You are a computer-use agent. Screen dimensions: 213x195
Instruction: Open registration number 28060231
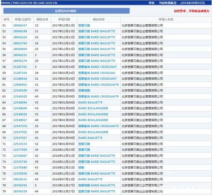click(20, 55)
